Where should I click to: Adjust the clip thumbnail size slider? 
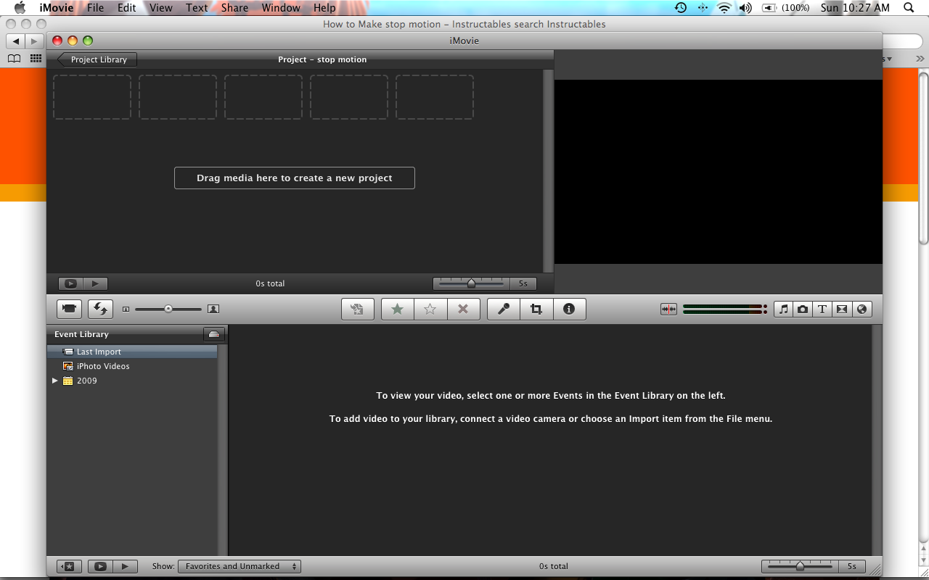tap(168, 309)
